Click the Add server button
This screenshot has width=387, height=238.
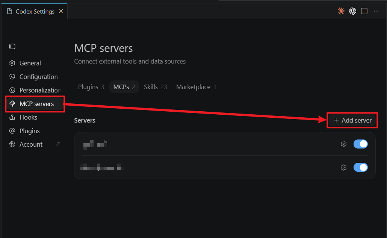(352, 120)
